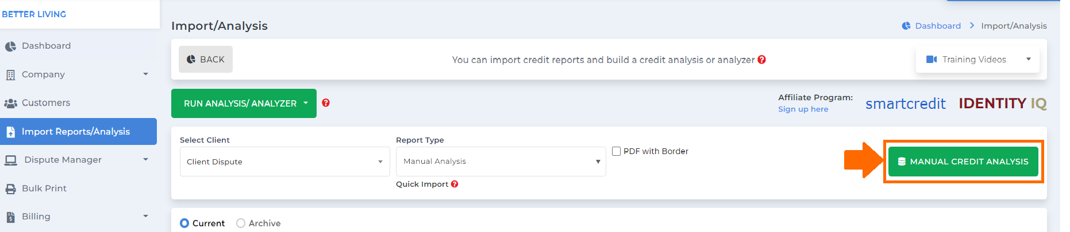Click the Customers group icon in sidebar
The width and height of the screenshot is (1070, 232).
tap(10, 103)
